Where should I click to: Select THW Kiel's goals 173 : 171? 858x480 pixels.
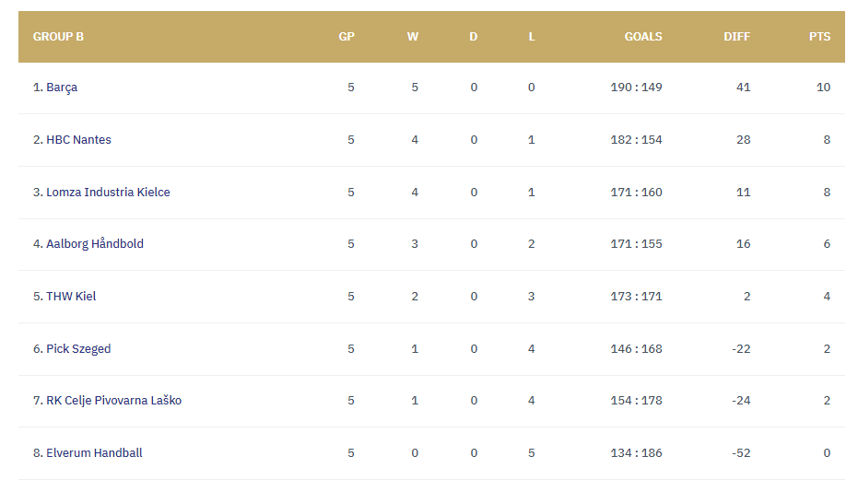[636, 296]
